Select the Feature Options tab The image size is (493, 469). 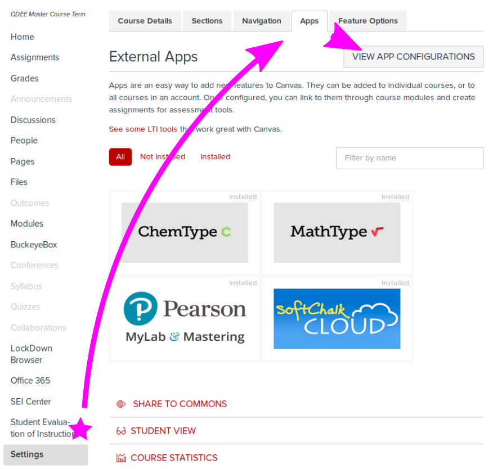[368, 21]
